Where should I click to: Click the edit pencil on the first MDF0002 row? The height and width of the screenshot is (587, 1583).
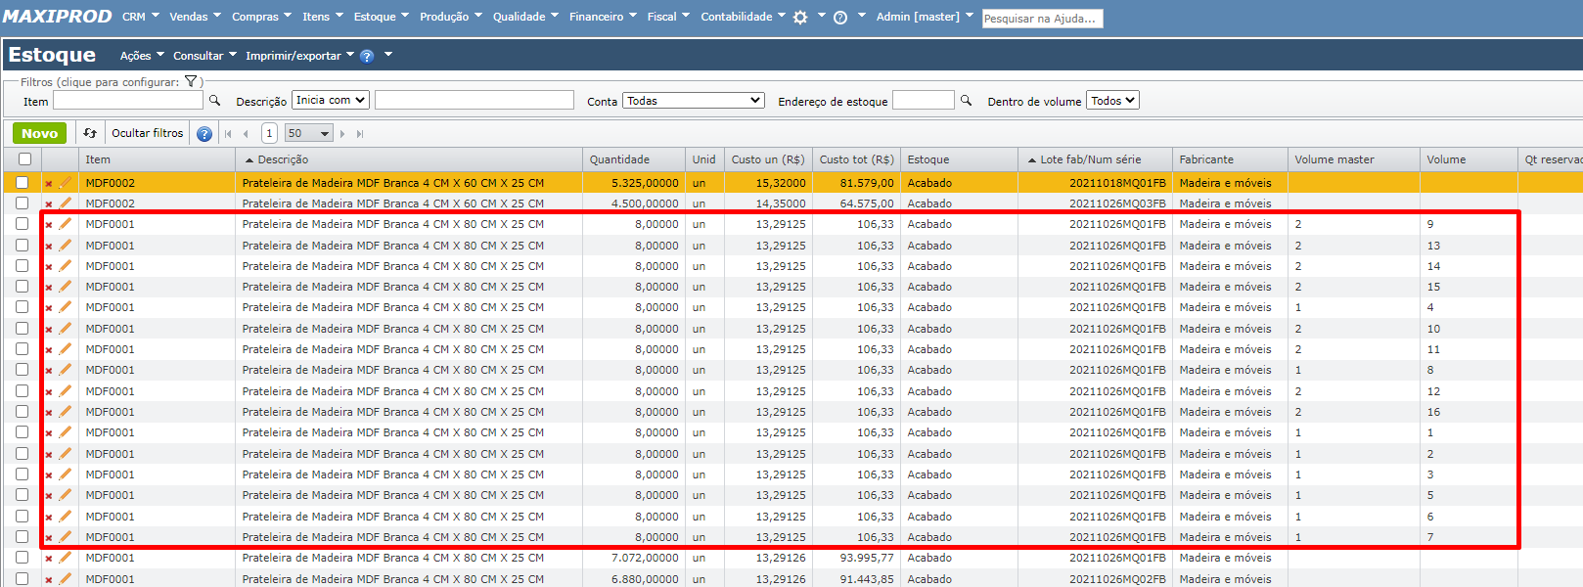click(66, 183)
